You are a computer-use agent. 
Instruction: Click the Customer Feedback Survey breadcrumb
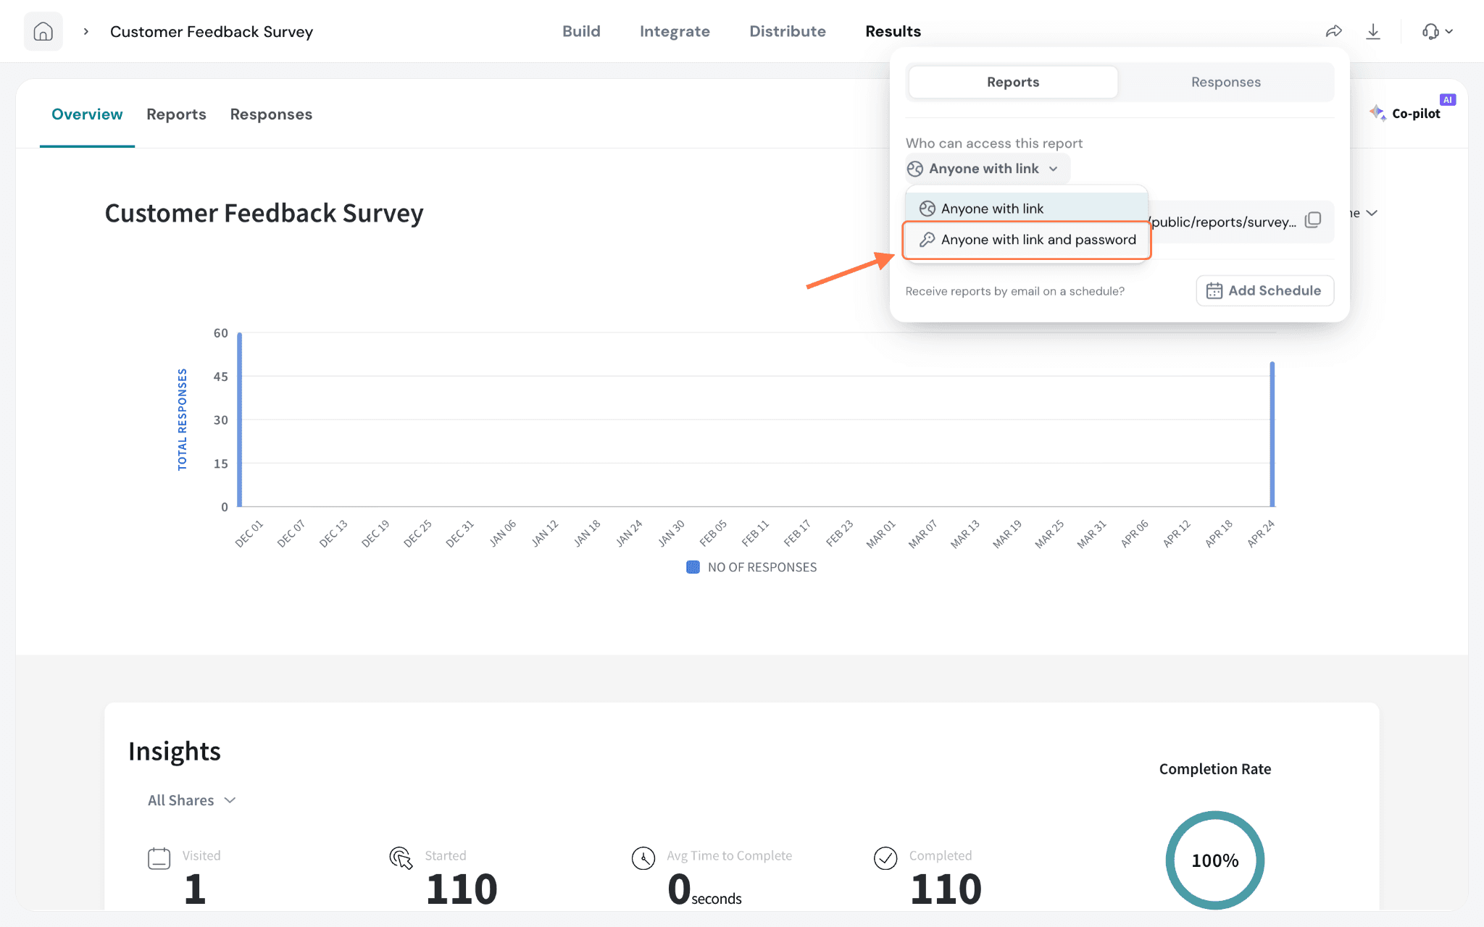[212, 32]
